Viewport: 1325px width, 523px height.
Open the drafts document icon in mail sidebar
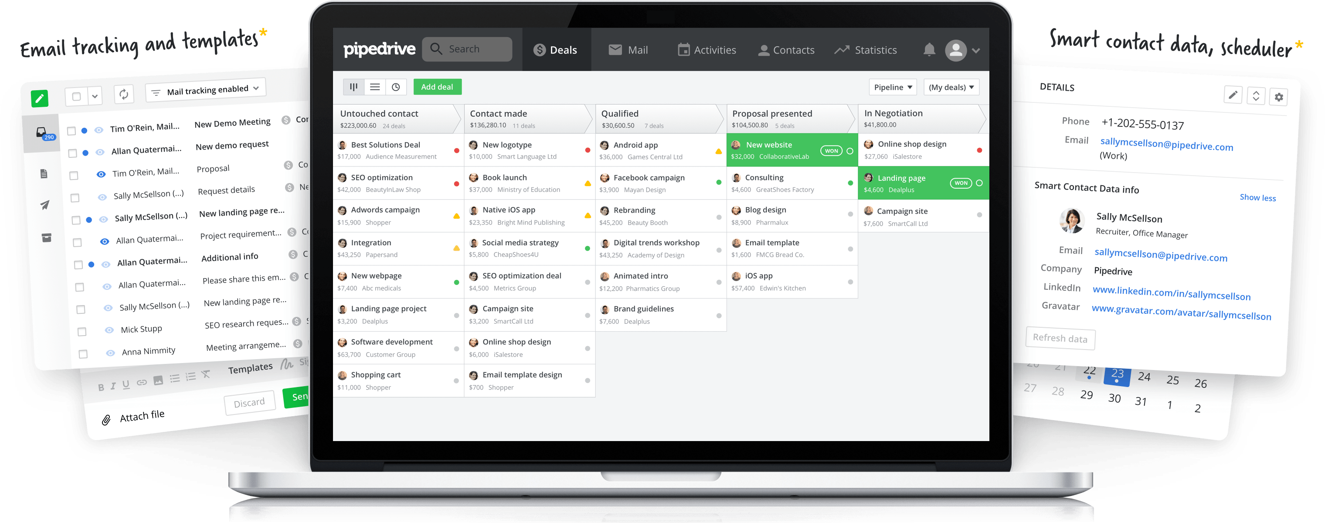44,174
